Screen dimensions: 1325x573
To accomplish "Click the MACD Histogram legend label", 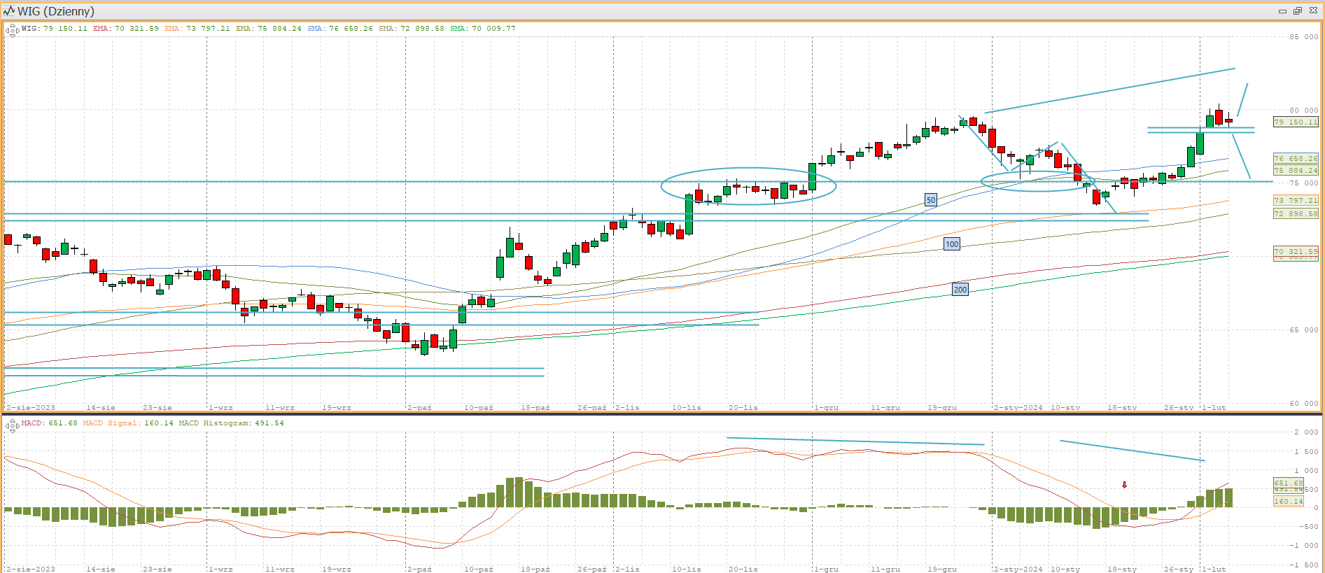I will click(231, 423).
